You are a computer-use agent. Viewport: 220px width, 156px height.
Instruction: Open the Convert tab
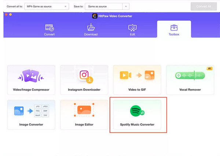(x=49, y=30)
